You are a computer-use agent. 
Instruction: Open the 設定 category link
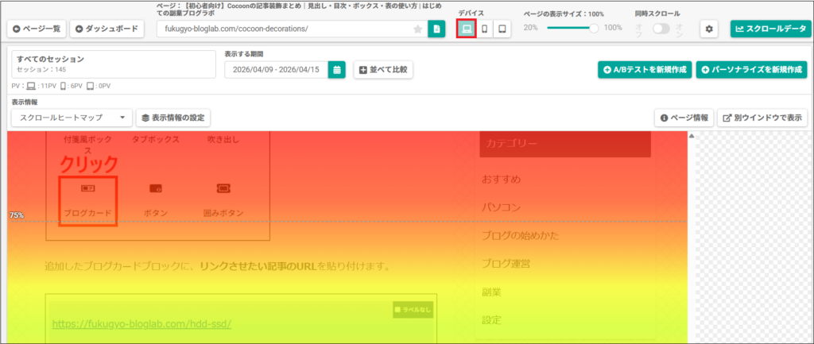(491, 320)
